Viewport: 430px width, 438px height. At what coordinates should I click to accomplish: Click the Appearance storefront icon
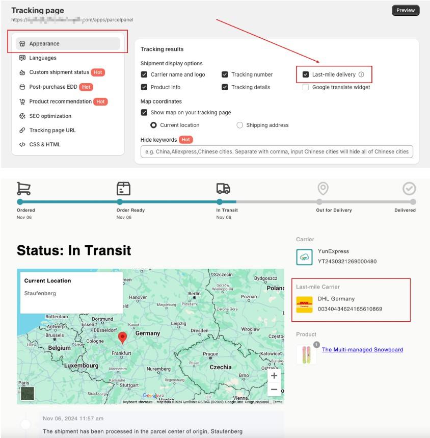(22, 43)
